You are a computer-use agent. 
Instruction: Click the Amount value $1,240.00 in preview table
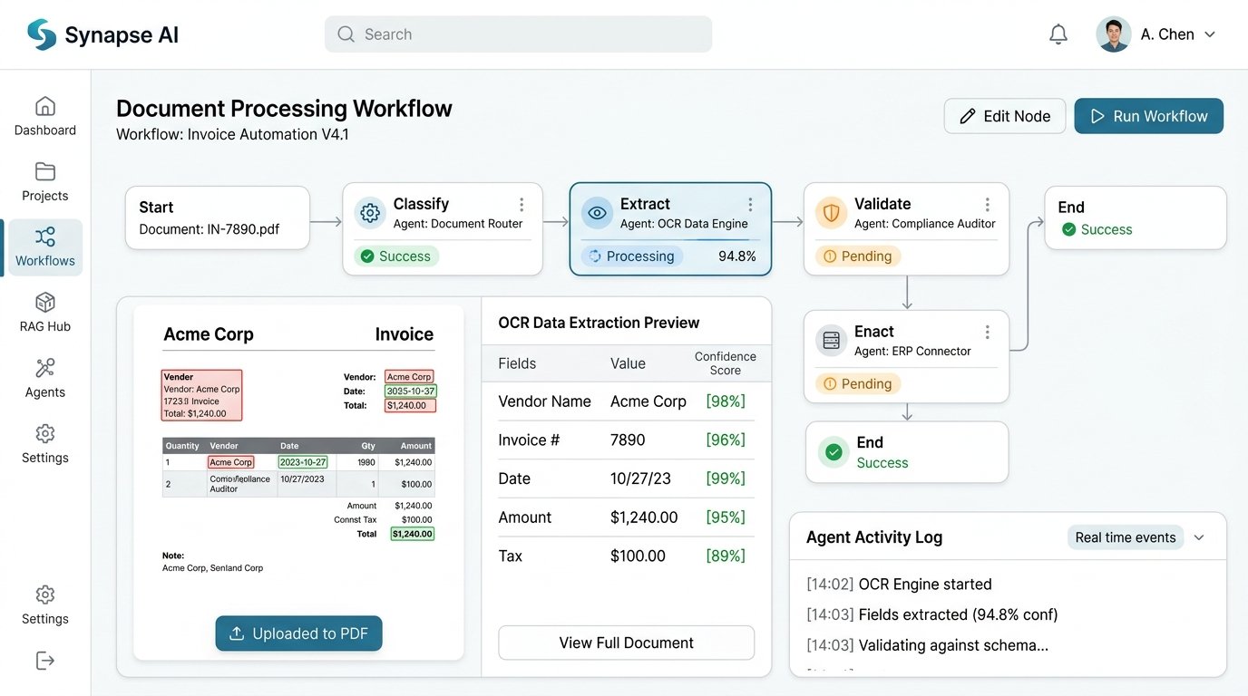(644, 517)
